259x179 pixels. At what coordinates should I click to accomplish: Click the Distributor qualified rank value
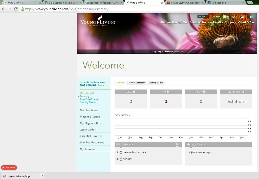236,101
